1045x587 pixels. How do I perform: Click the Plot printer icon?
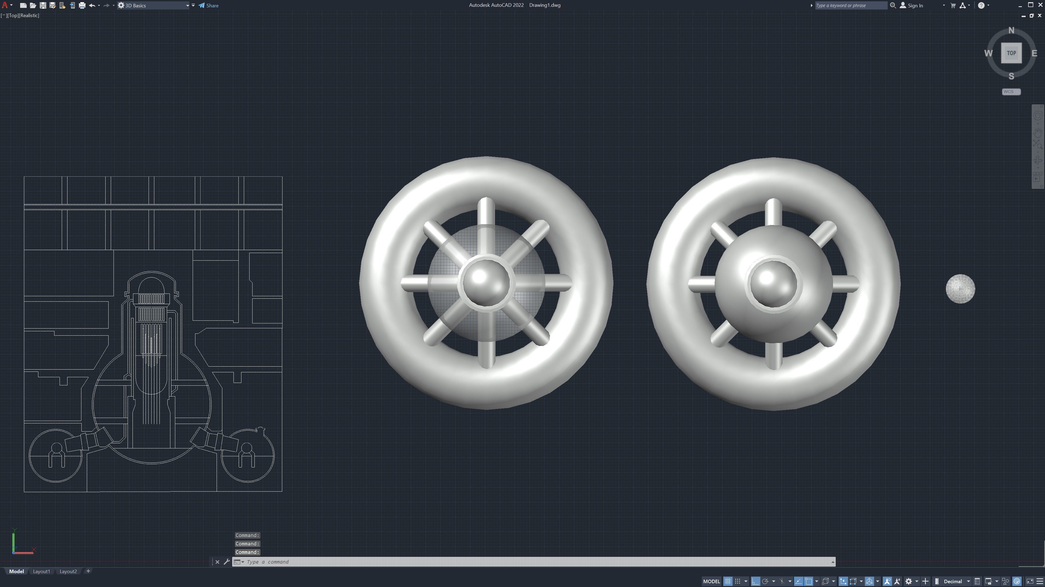coord(82,6)
